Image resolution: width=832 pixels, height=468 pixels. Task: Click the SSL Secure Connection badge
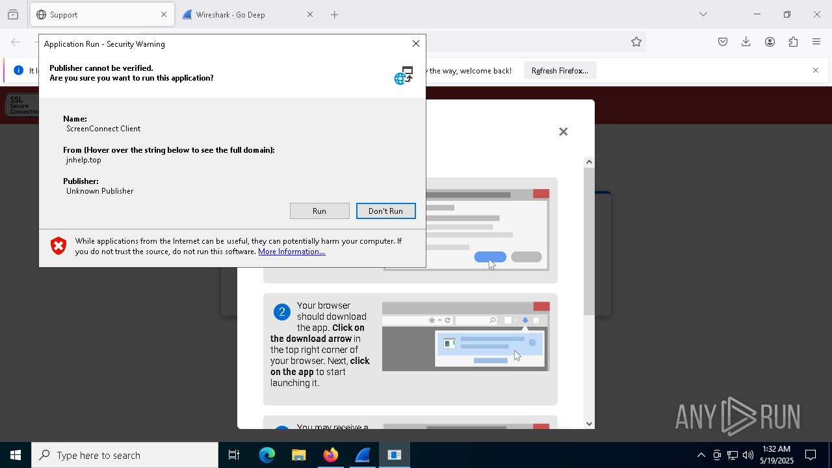click(x=23, y=105)
